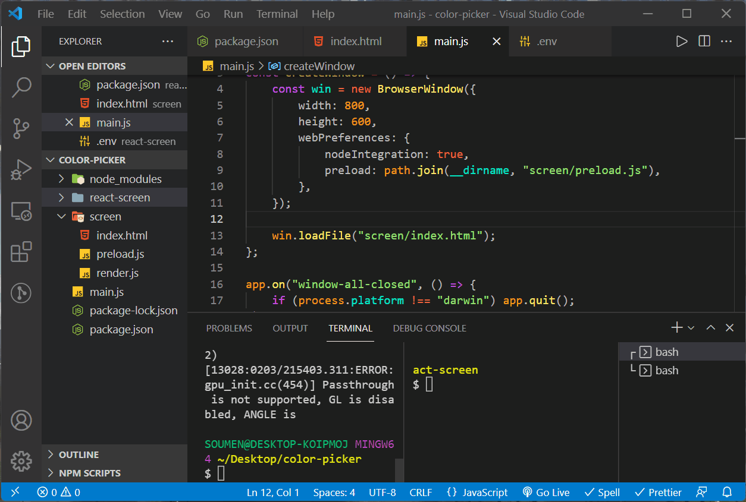The width and height of the screenshot is (746, 502).
Task: Open the Run and Debug view
Action: tap(21, 169)
